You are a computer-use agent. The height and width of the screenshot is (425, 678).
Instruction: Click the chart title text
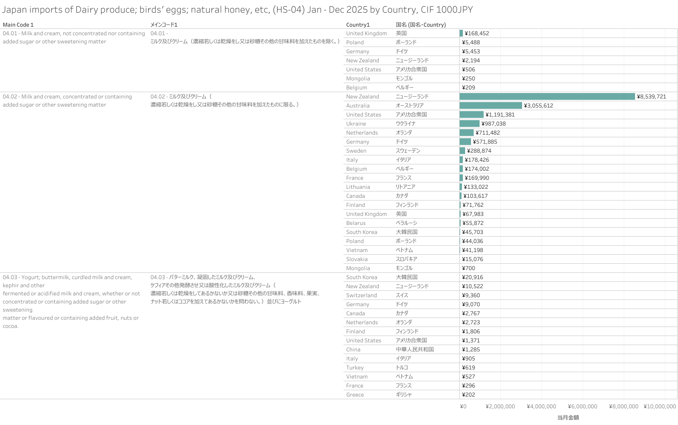click(237, 10)
